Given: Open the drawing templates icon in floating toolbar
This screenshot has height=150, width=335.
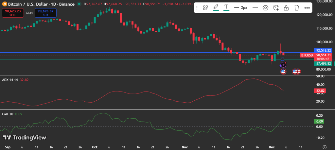Looking at the screenshot, I should [205, 8].
